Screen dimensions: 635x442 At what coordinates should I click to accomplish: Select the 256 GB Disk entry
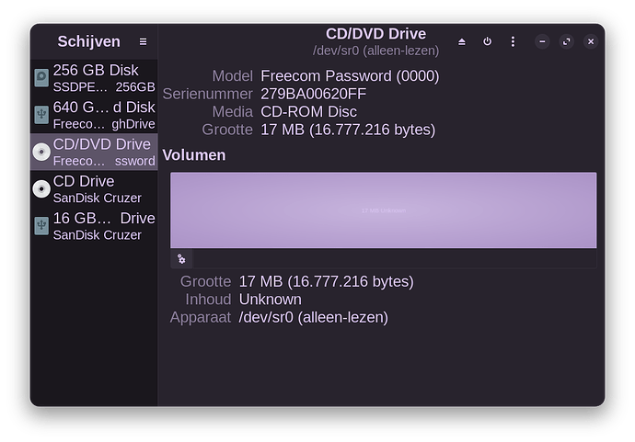point(103,78)
